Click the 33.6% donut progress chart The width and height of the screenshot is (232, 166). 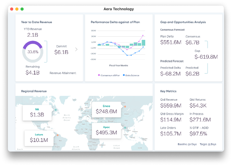(x=33, y=52)
